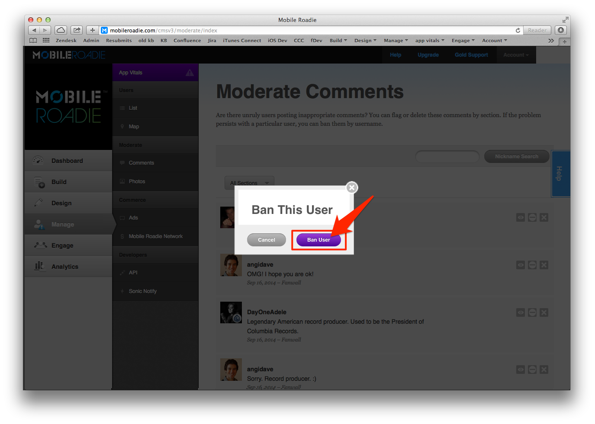The image size is (595, 424).
Task: Select the Build icon in sidebar
Action: coord(39,182)
